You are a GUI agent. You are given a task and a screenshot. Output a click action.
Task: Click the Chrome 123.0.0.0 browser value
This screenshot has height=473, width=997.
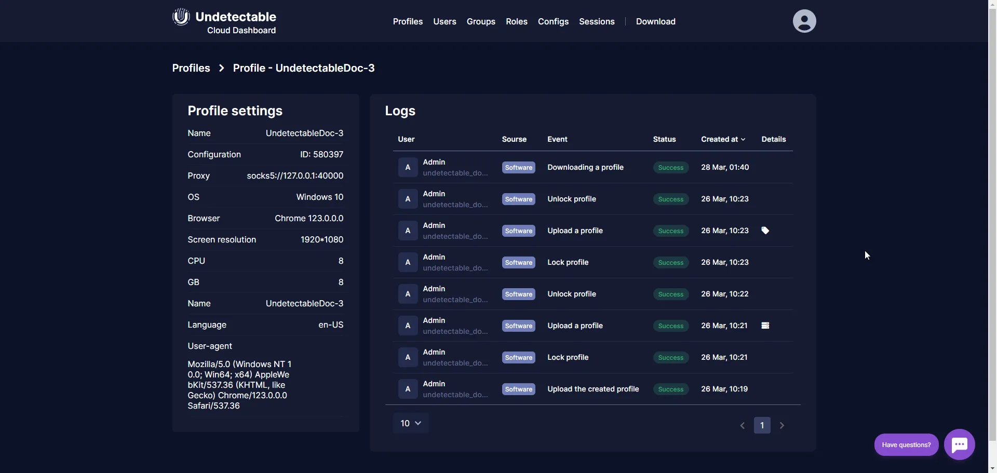point(309,218)
